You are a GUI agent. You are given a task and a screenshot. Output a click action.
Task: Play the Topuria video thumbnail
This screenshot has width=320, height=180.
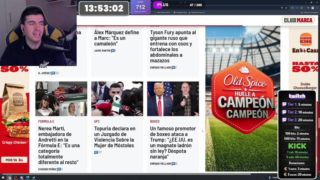coord(117,99)
